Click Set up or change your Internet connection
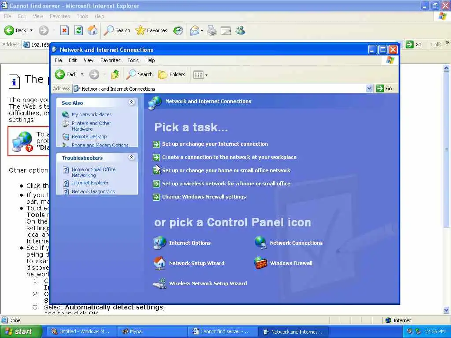The image size is (451, 338). [x=215, y=144]
